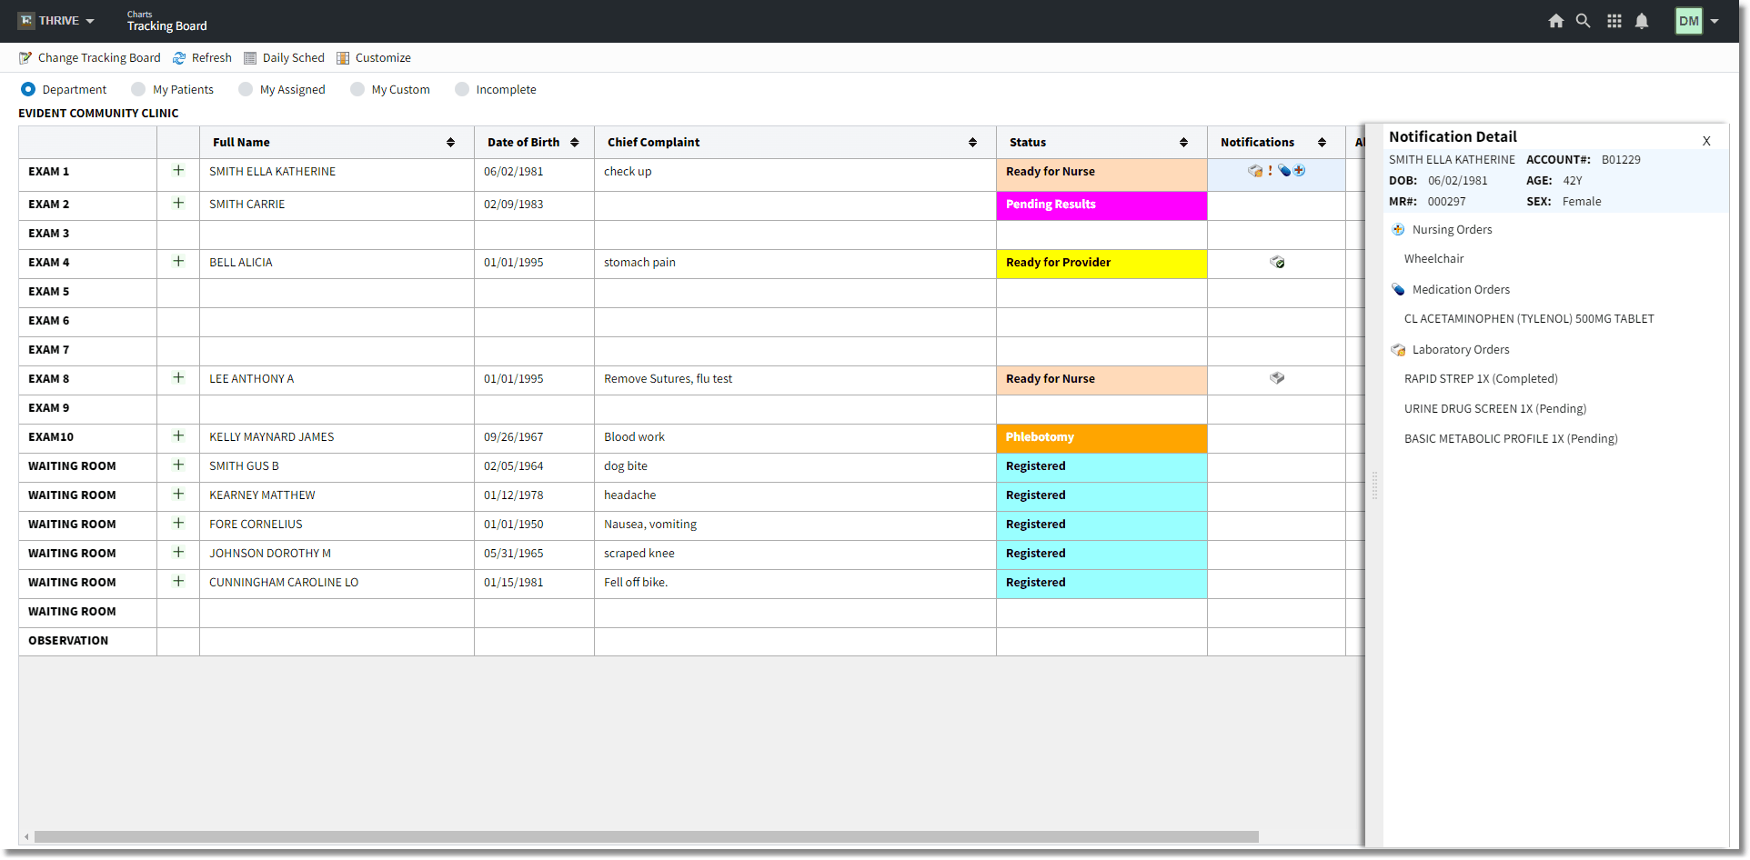
Task: Close the Notification Detail panel
Action: tap(1706, 141)
